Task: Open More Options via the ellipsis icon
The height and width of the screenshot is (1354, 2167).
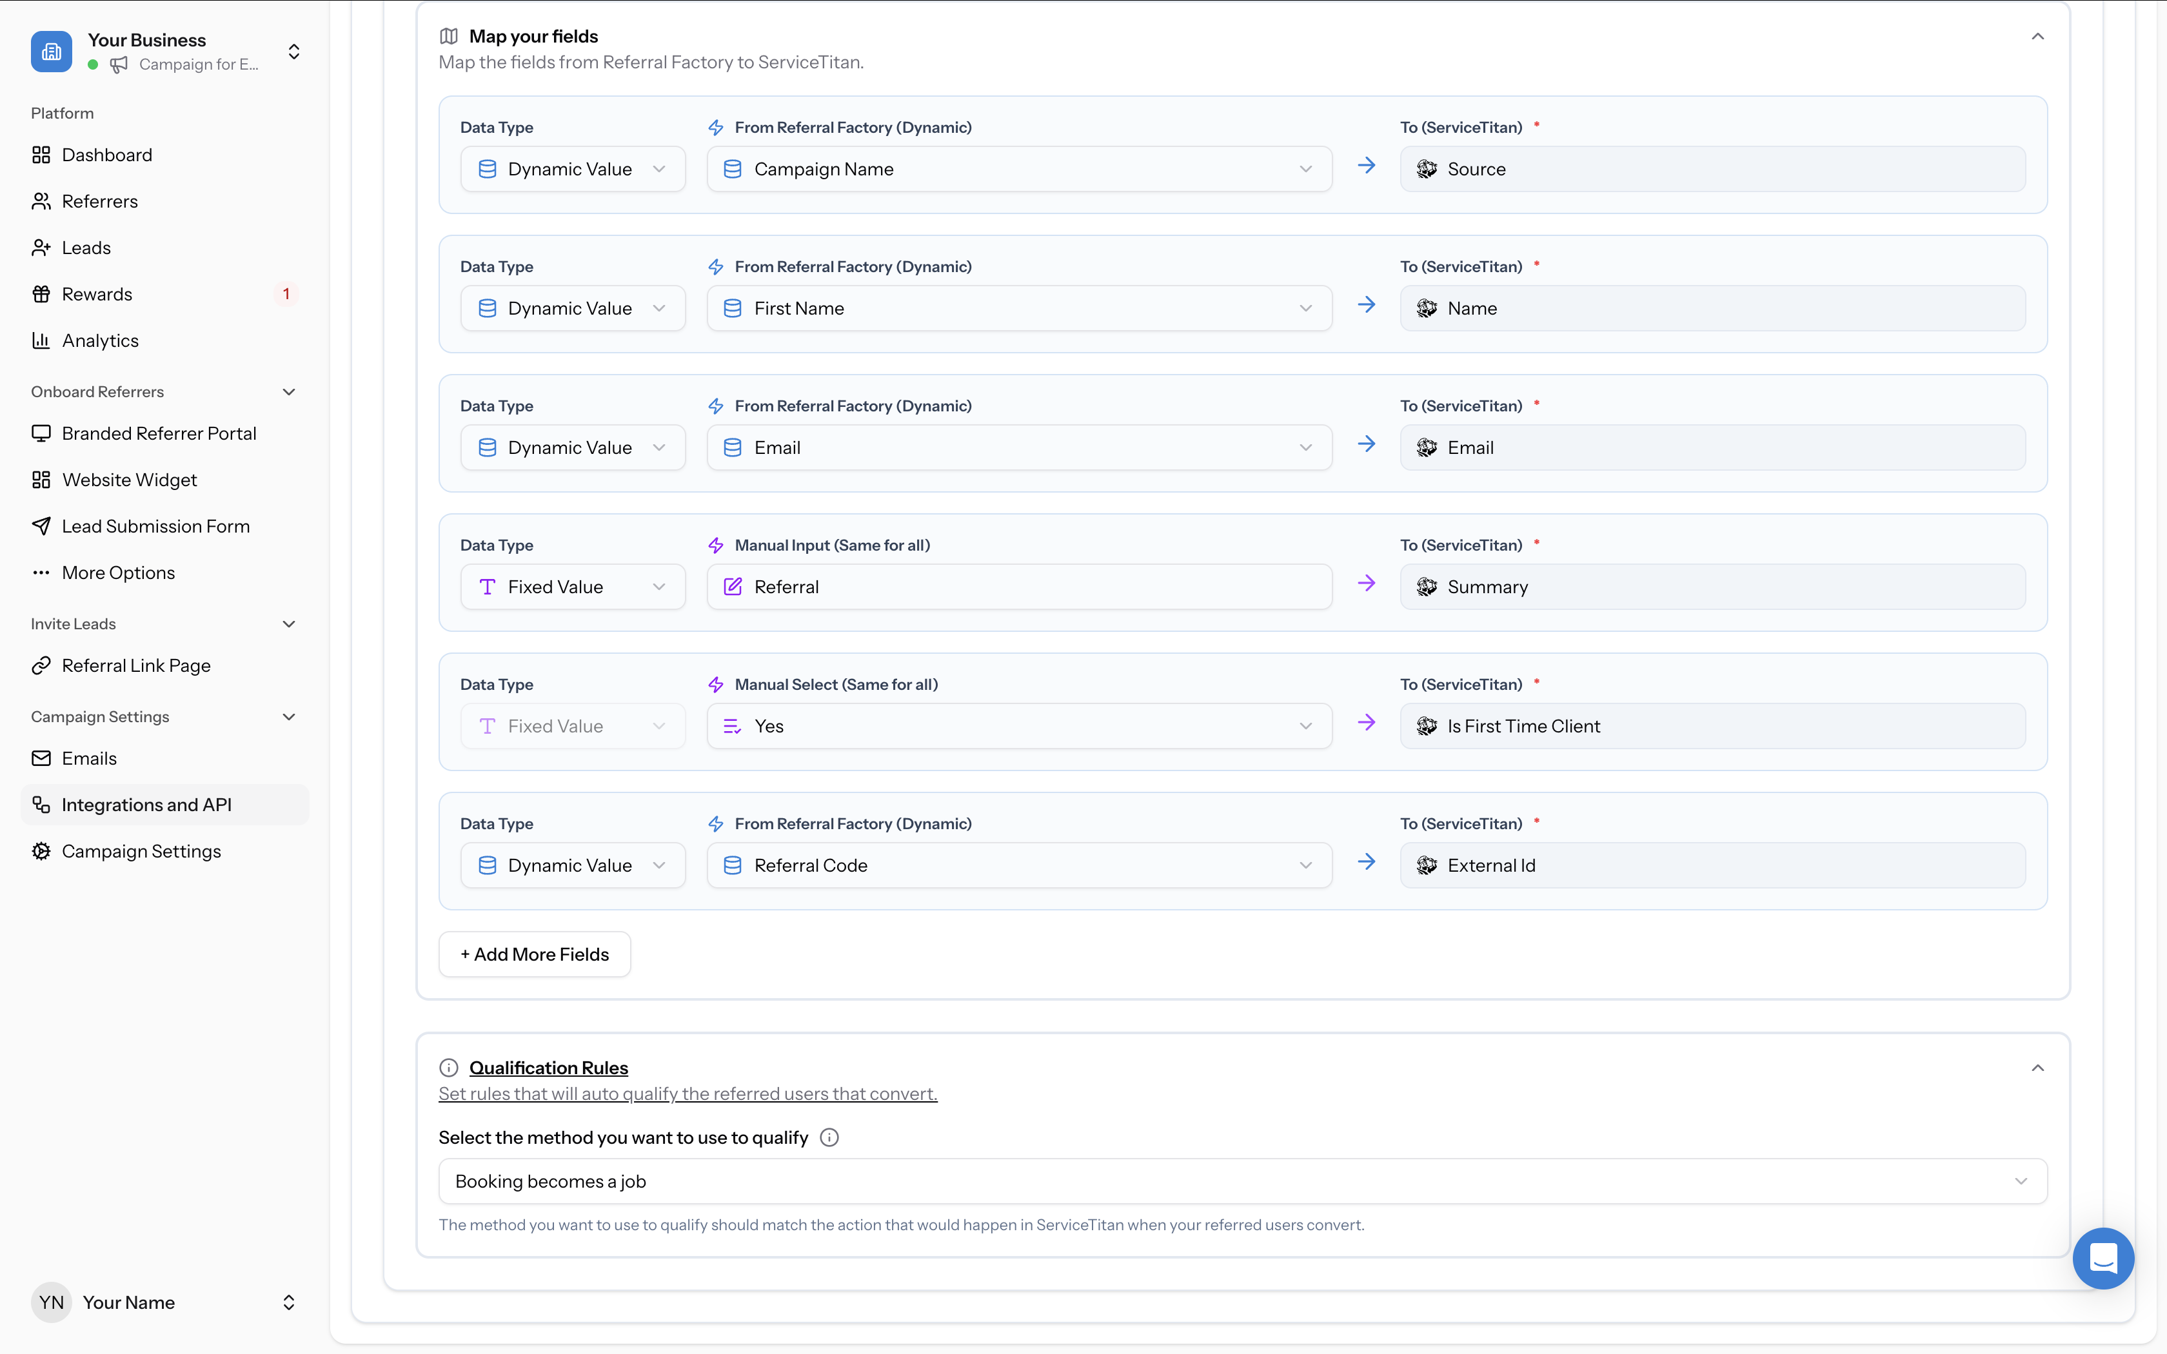Action: [x=41, y=573]
